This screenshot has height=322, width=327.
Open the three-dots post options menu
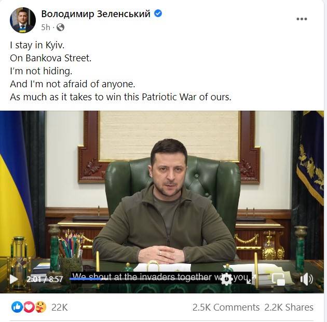(302, 19)
